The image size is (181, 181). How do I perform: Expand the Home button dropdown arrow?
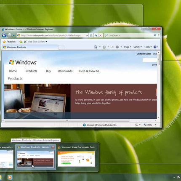tap(100, 47)
